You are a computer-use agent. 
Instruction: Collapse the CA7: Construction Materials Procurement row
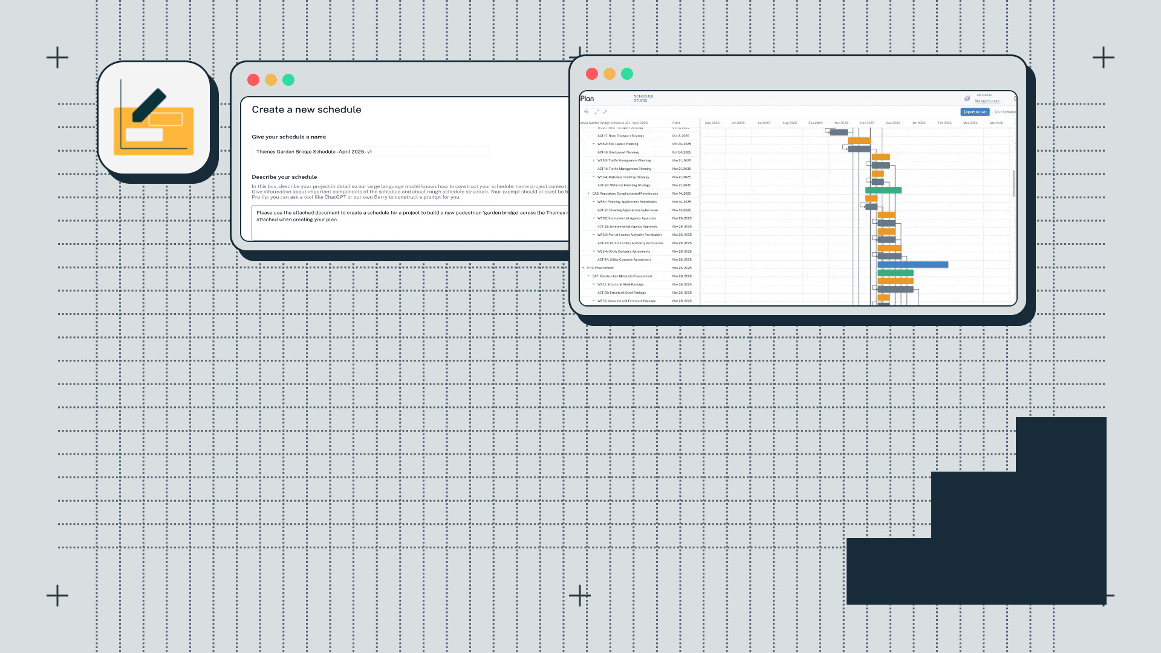pyautogui.click(x=588, y=276)
